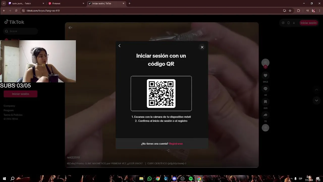This screenshot has width=323, height=182.
Task: Click the QR code image
Action: (161, 94)
